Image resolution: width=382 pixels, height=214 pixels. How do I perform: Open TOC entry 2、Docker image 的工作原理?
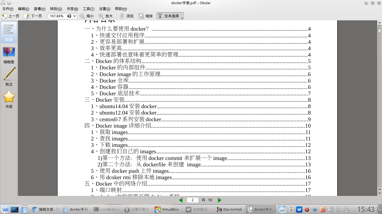tap(201, 74)
